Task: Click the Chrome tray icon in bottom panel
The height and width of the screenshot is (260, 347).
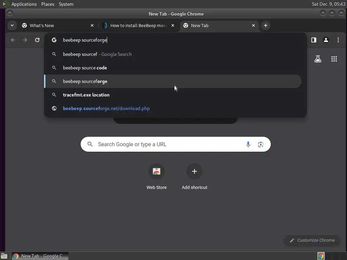Action: pos(321,256)
